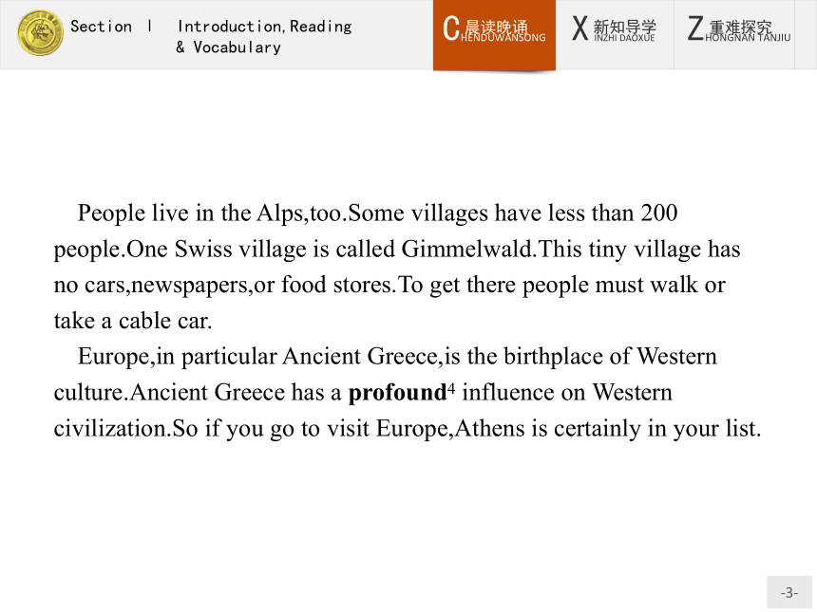817x612 pixels.
Task: Click the INZHI DAOXUE pinyin subtitle
Action: click(x=624, y=37)
